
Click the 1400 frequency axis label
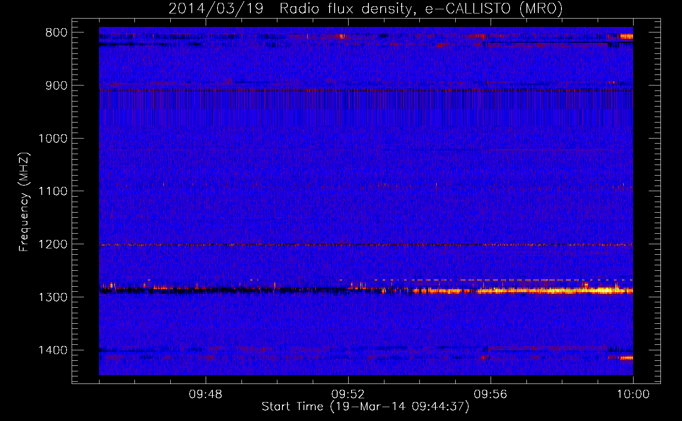click(x=53, y=350)
